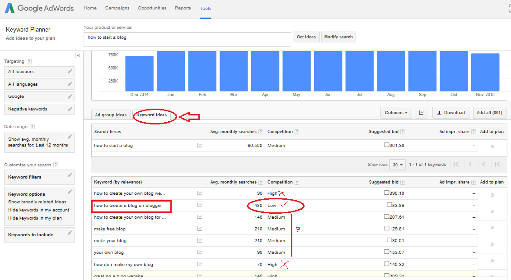Click the 90,500 monthly searches value
511x280 pixels.
[x=255, y=145]
